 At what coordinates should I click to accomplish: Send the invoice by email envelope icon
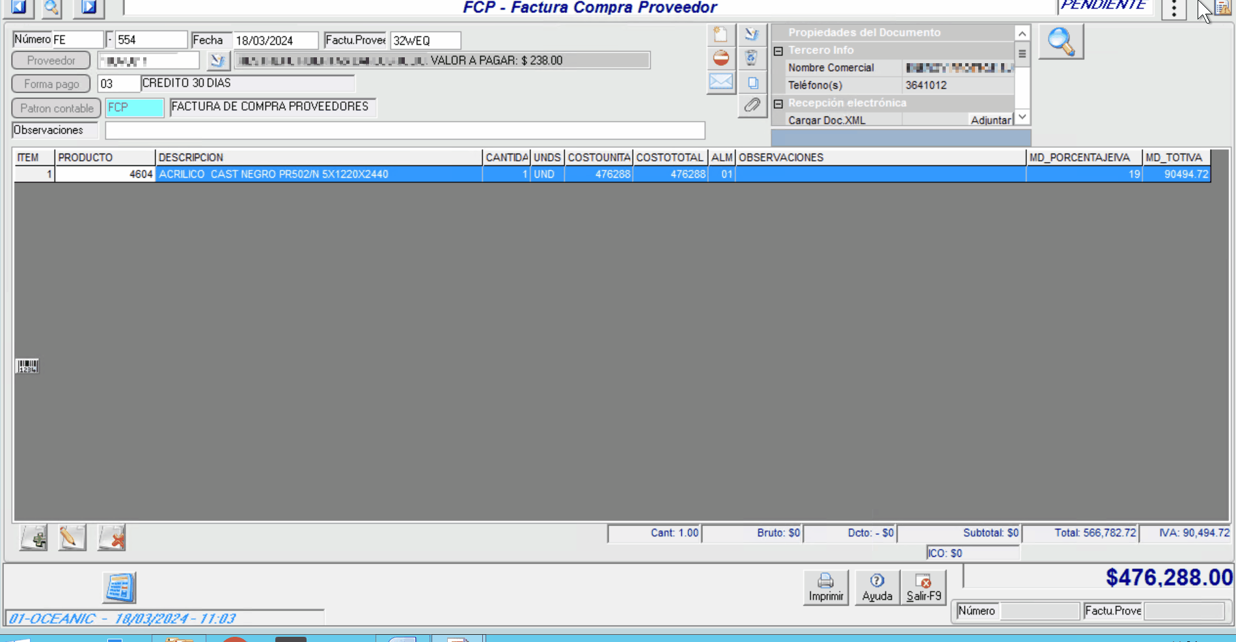click(x=721, y=82)
